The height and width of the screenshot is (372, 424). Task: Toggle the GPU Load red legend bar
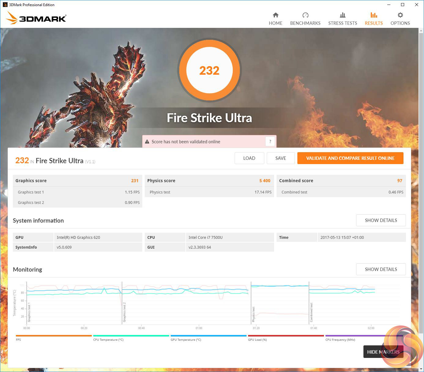point(286,336)
